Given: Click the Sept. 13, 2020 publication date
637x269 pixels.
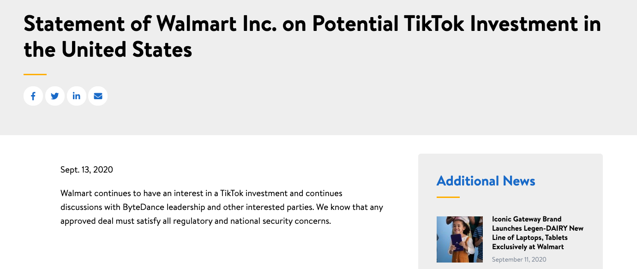Looking at the screenshot, I should coord(87,170).
